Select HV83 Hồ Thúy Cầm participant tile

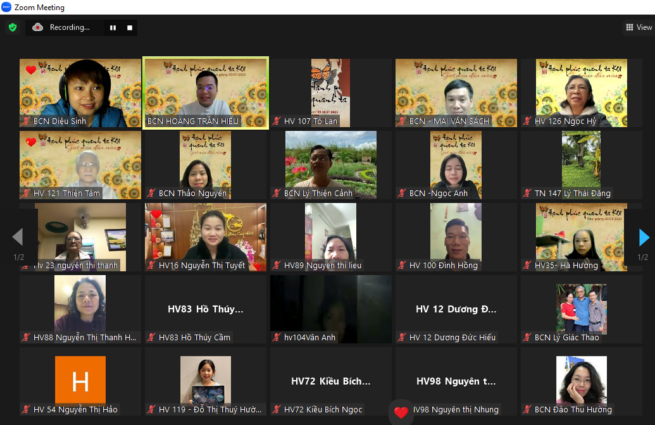(206, 309)
